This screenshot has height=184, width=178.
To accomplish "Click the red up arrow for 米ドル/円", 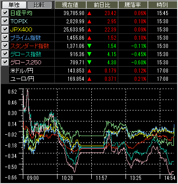I will tap(89, 71).
